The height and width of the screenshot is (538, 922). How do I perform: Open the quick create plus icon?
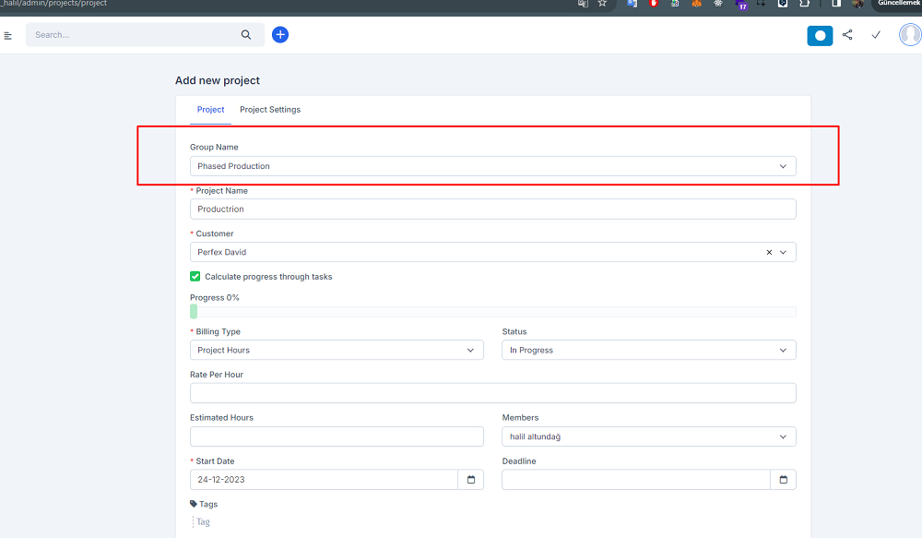pyautogui.click(x=280, y=34)
